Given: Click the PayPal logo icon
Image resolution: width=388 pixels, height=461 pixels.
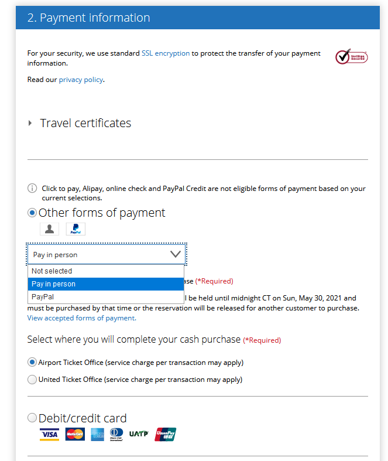Looking at the screenshot, I should tap(75, 229).
